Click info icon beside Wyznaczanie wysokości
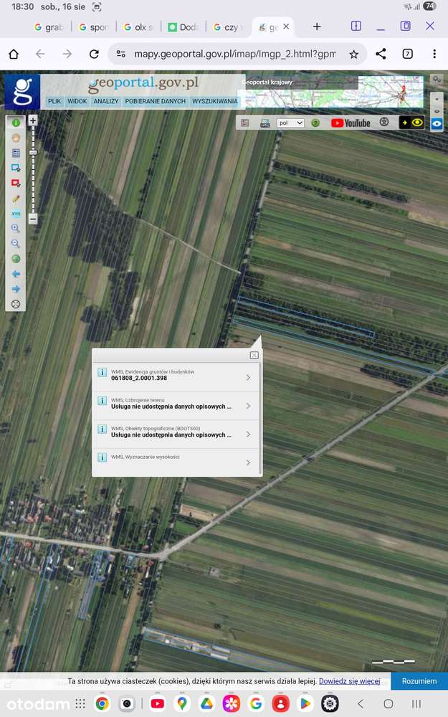 pyautogui.click(x=103, y=457)
